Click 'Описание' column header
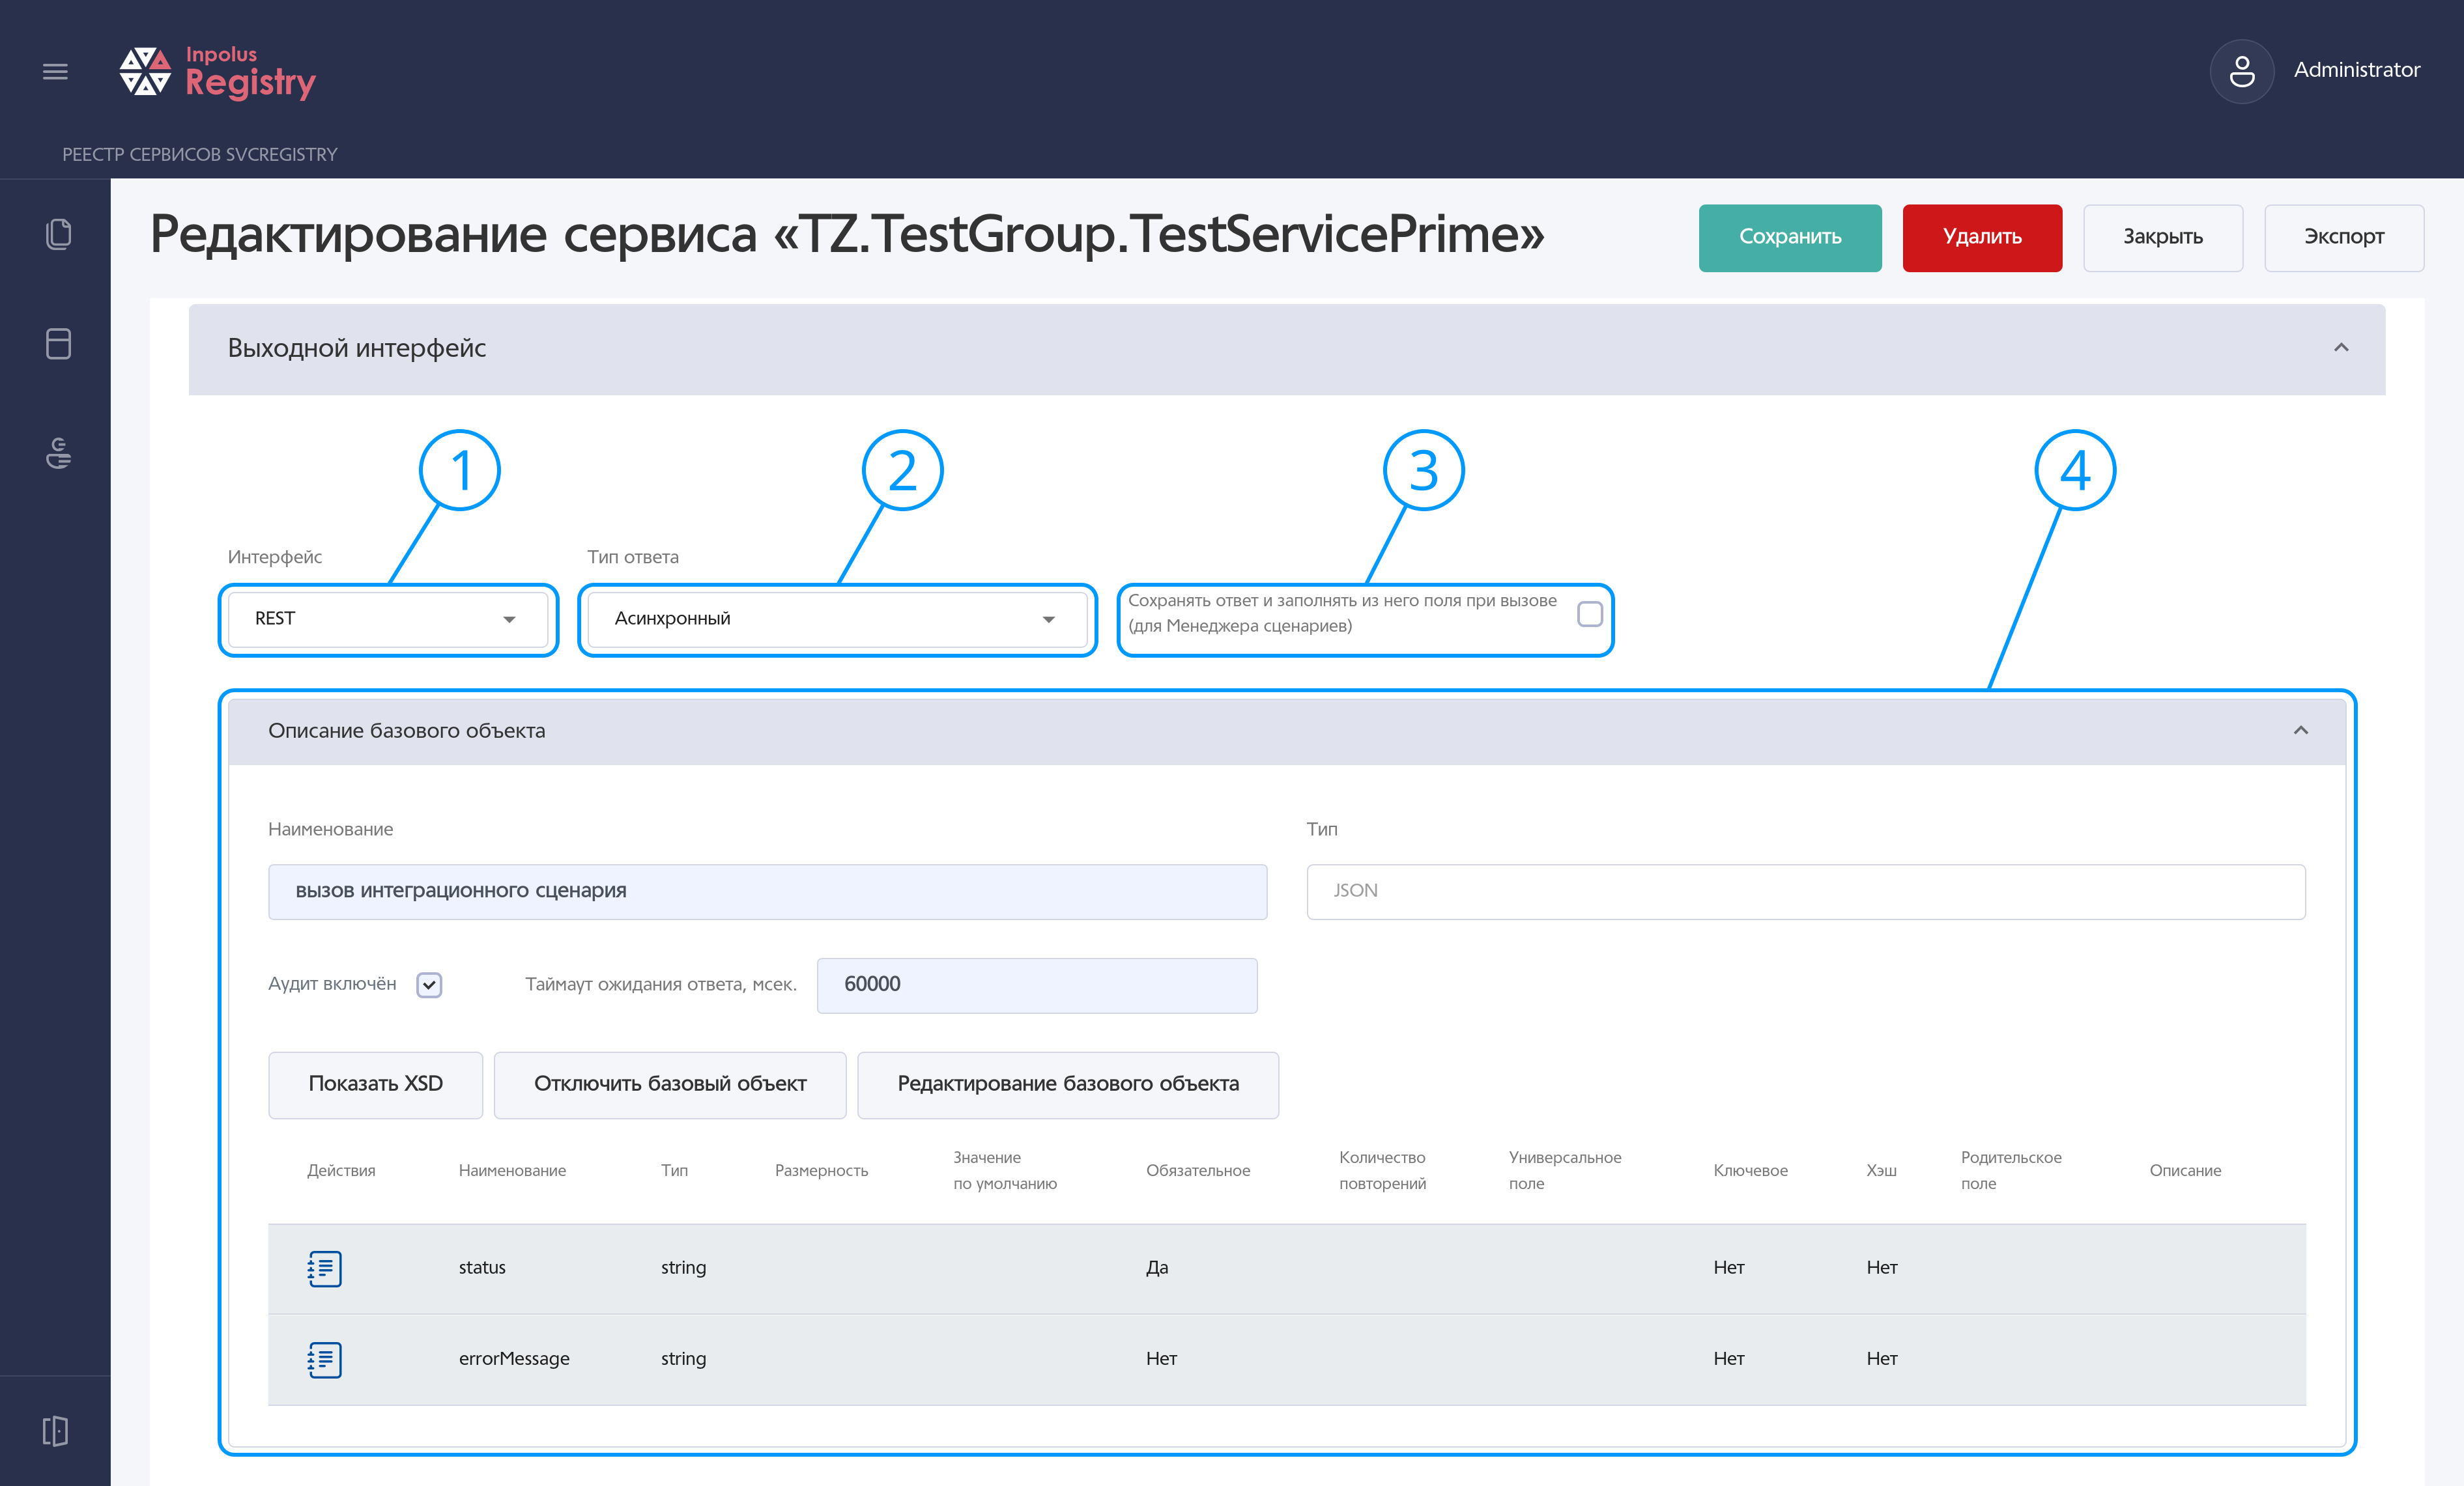The image size is (2464, 1486). coord(2185,1170)
